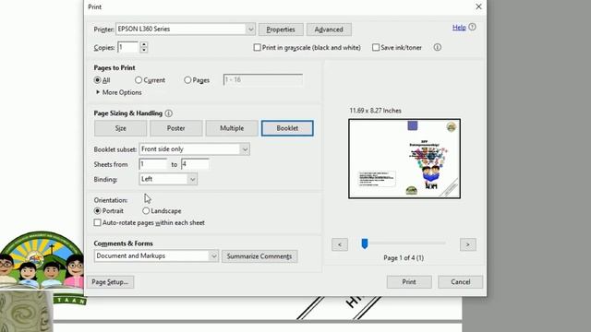Switch to the Size option

pos(121,128)
